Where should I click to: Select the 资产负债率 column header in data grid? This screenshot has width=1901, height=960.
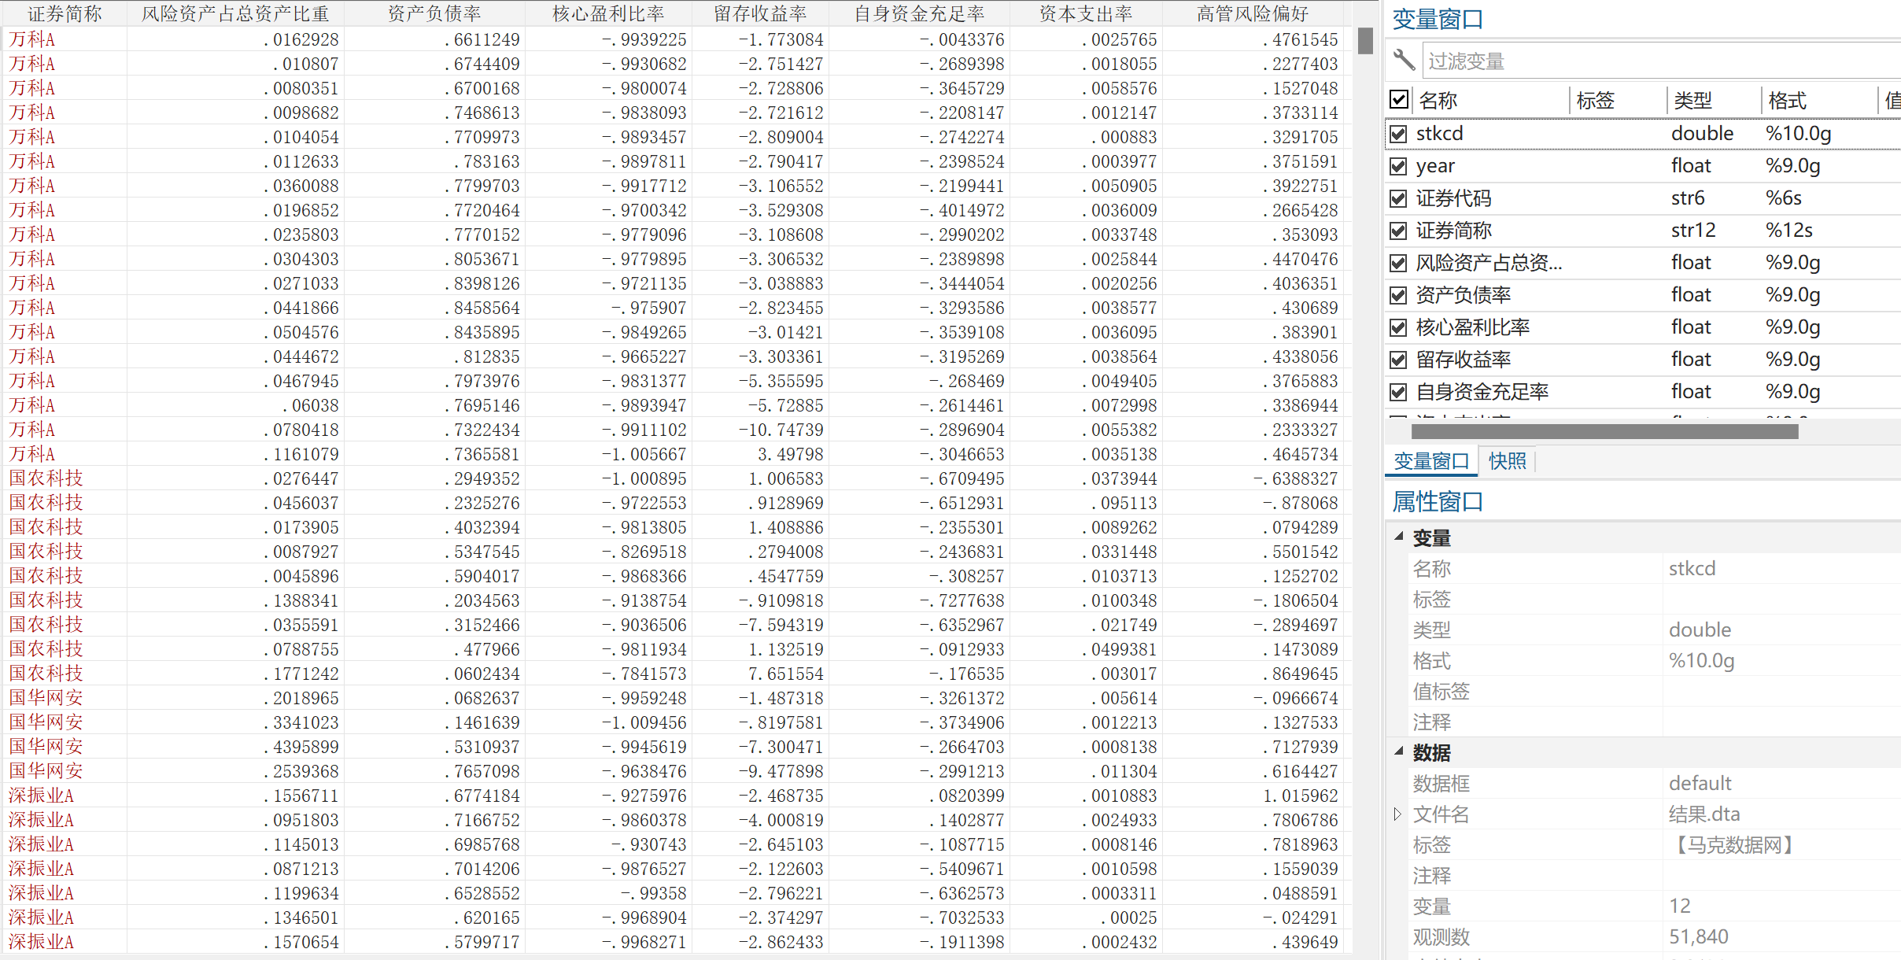[x=434, y=13]
